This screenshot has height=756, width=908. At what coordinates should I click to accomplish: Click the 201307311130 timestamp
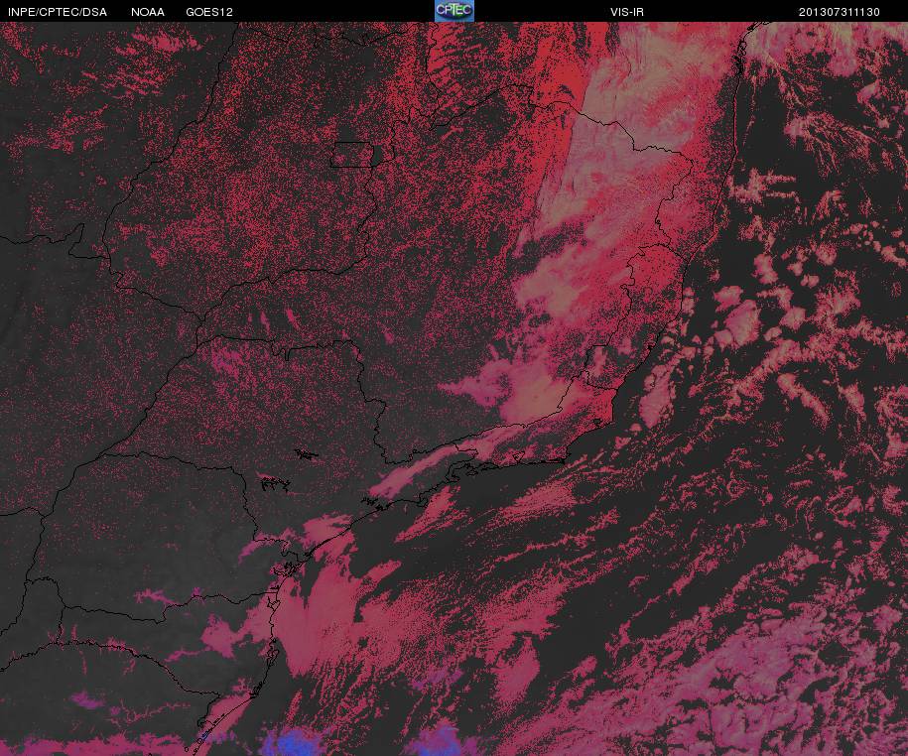pos(840,12)
